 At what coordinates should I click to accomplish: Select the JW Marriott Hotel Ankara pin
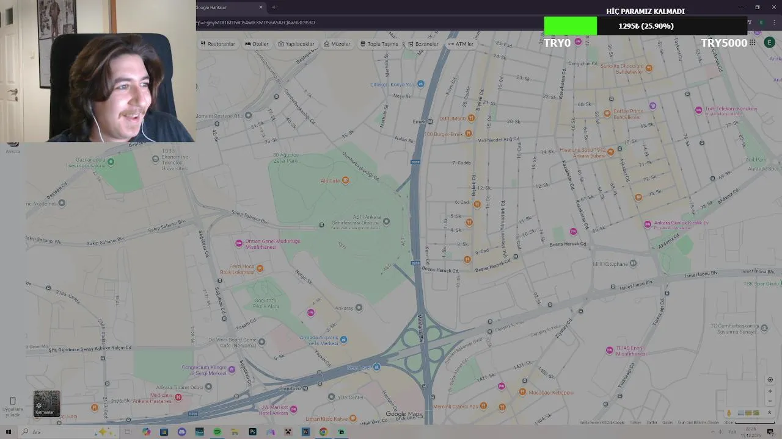[x=293, y=409]
